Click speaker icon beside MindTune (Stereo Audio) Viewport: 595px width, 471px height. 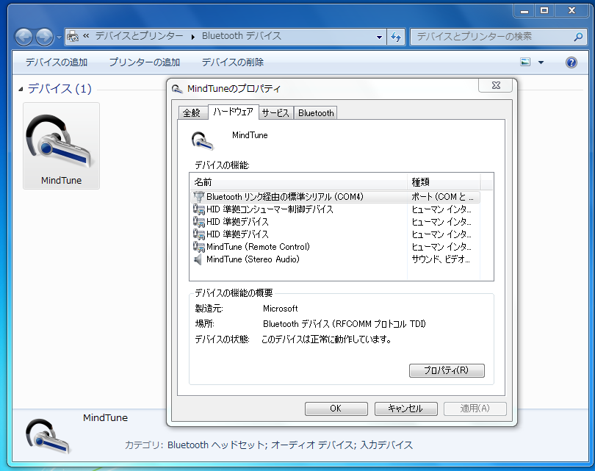point(198,259)
